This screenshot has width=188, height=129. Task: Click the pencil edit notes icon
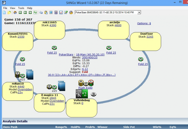pyautogui.click(x=66, y=12)
